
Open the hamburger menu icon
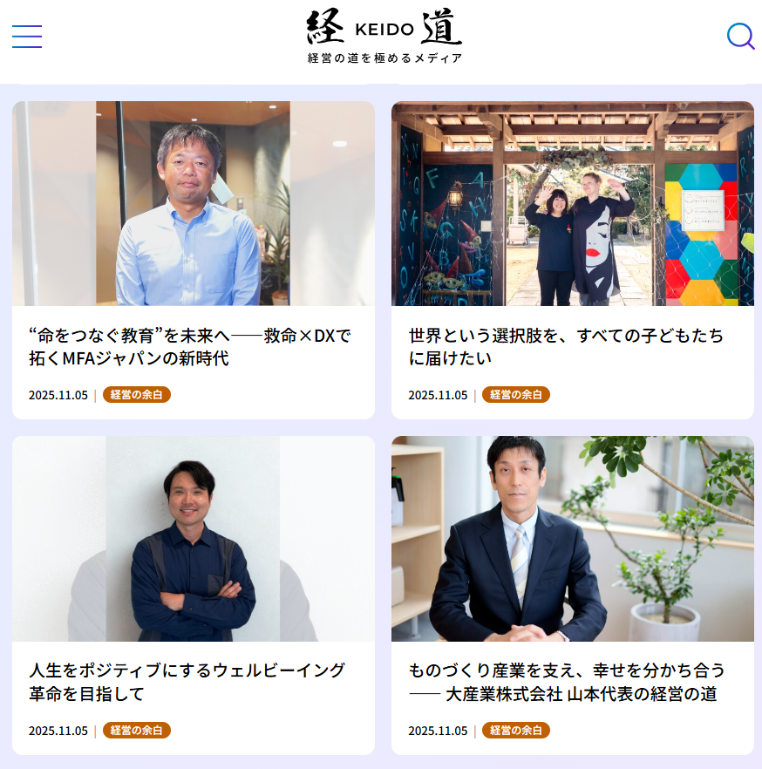coord(27,37)
